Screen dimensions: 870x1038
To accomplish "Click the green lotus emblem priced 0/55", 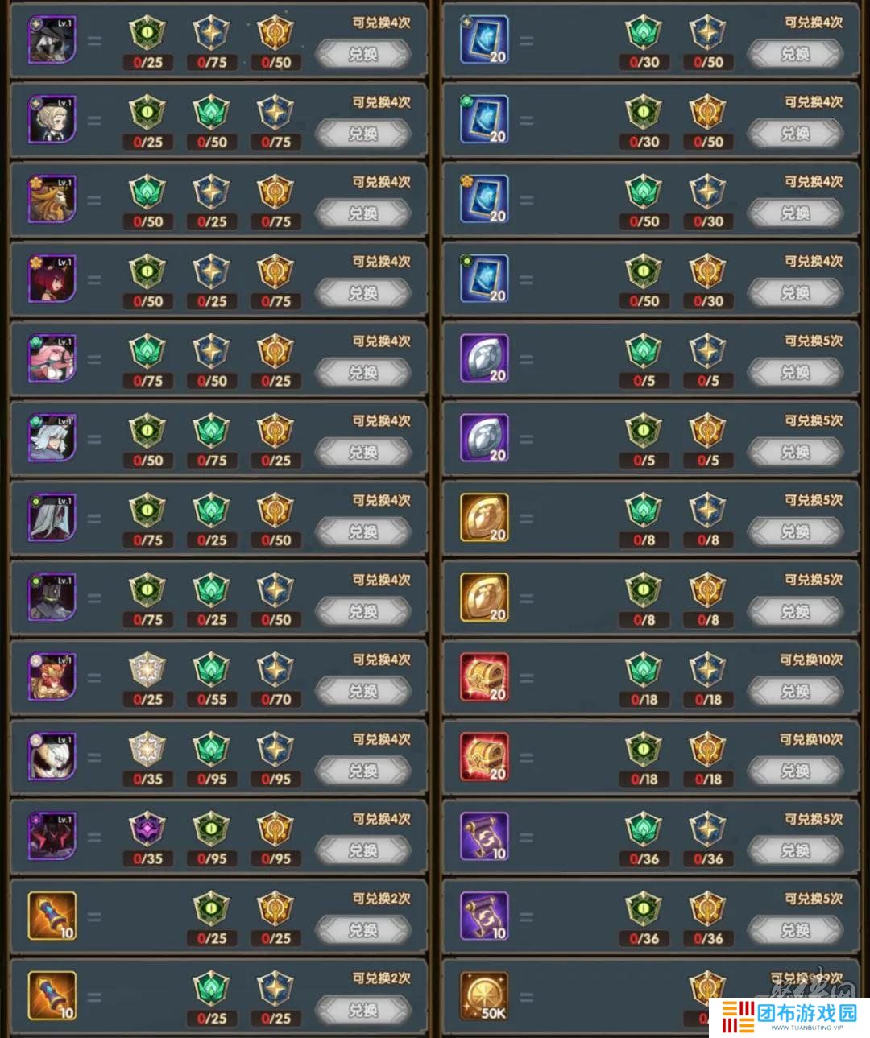I will (x=212, y=670).
